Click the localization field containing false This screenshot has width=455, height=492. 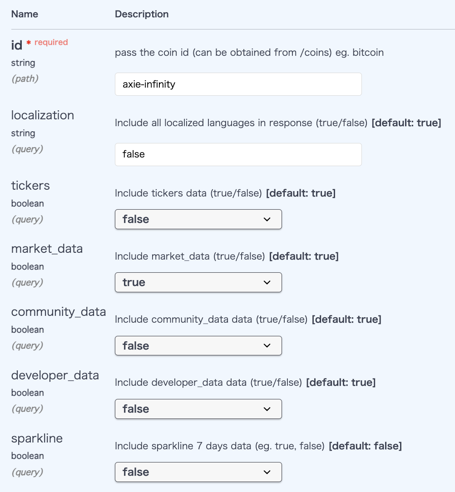pyautogui.click(x=238, y=154)
